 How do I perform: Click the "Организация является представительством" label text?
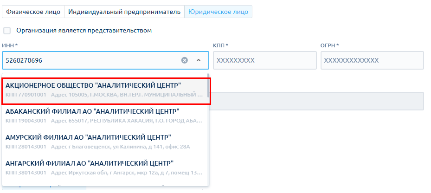tap(84, 31)
